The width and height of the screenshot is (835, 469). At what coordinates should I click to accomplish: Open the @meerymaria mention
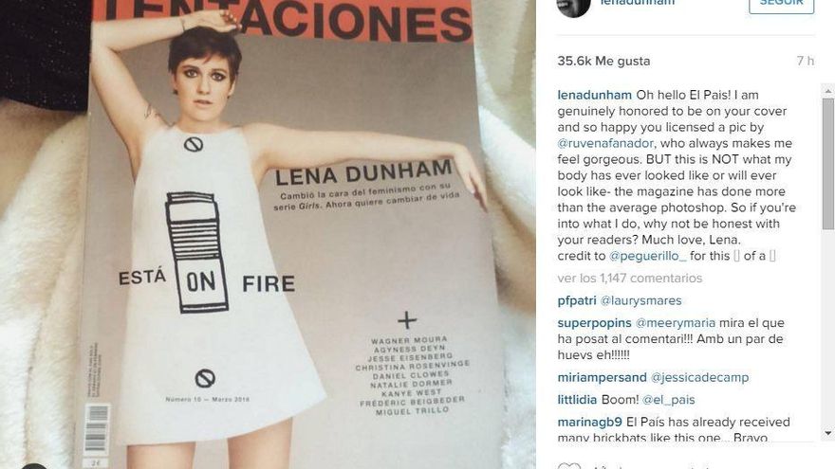[676, 323]
